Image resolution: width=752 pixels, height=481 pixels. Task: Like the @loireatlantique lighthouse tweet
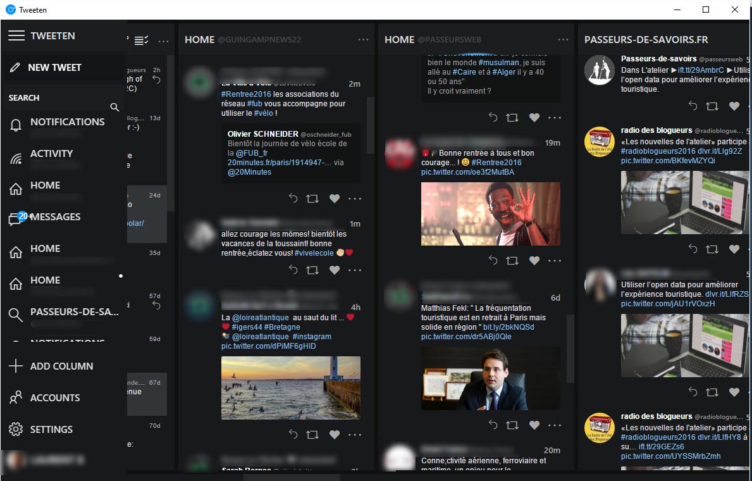(x=334, y=435)
